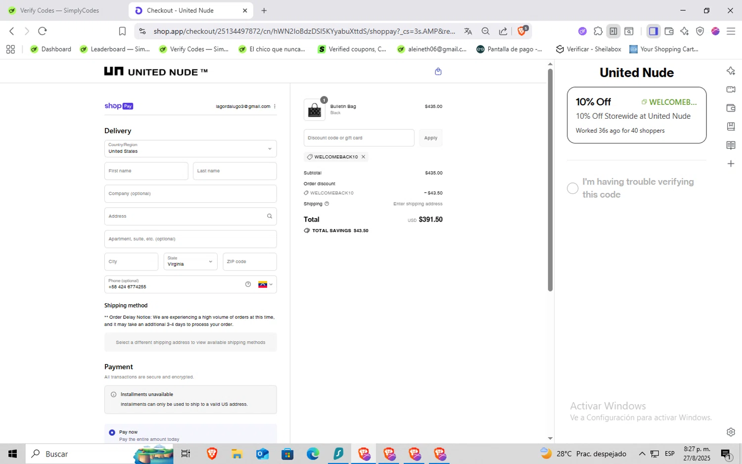Viewport: 742px width, 464px height.
Task: Click the zoom magnifier icon in address bar
Action: (x=485, y=31)
